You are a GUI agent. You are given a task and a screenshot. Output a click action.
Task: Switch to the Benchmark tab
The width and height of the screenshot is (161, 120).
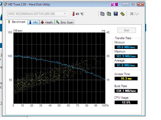coord(17,22)
